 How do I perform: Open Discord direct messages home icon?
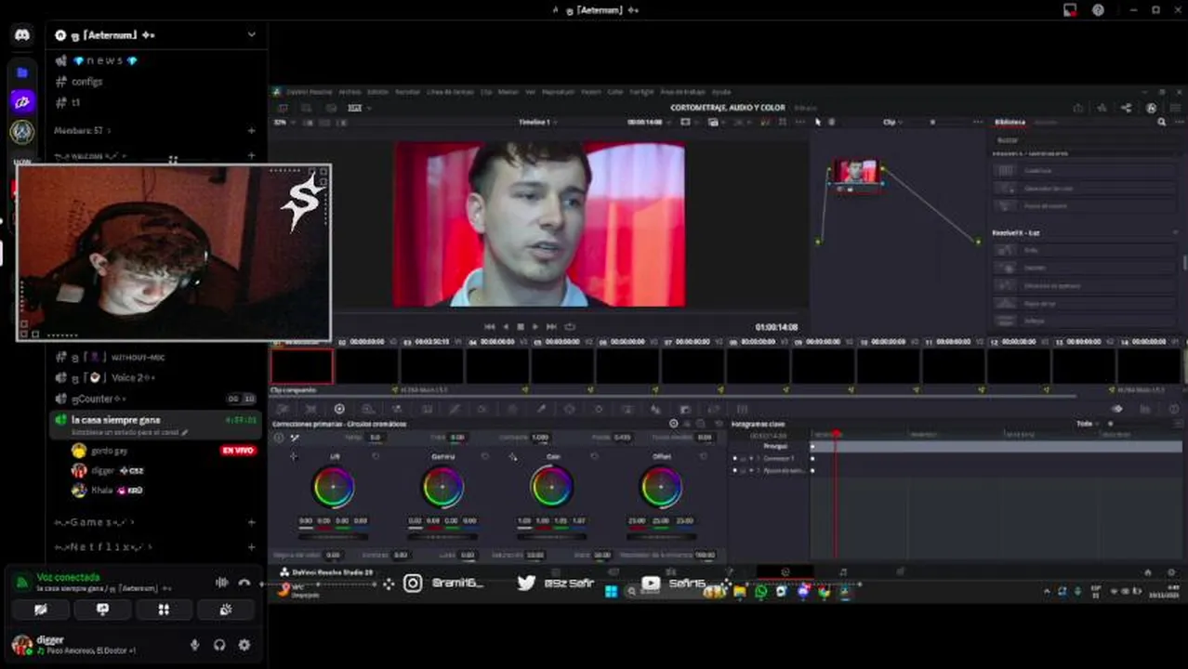pyautogui.click(x=22, y=35)
